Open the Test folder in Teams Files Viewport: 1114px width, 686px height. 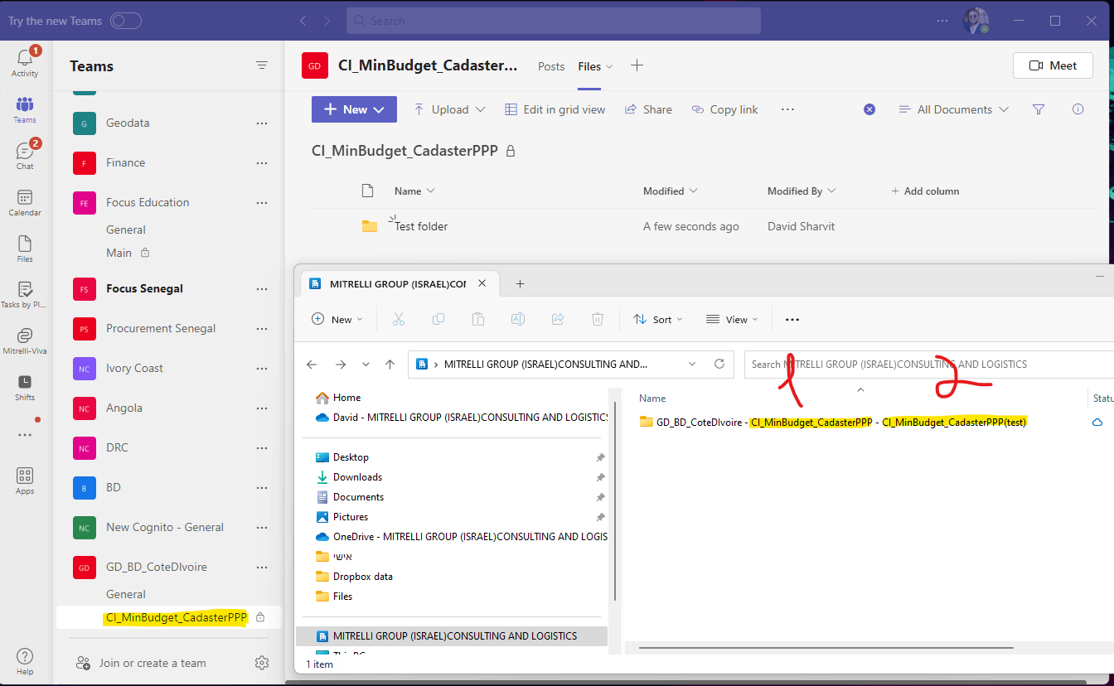[421, 226]
